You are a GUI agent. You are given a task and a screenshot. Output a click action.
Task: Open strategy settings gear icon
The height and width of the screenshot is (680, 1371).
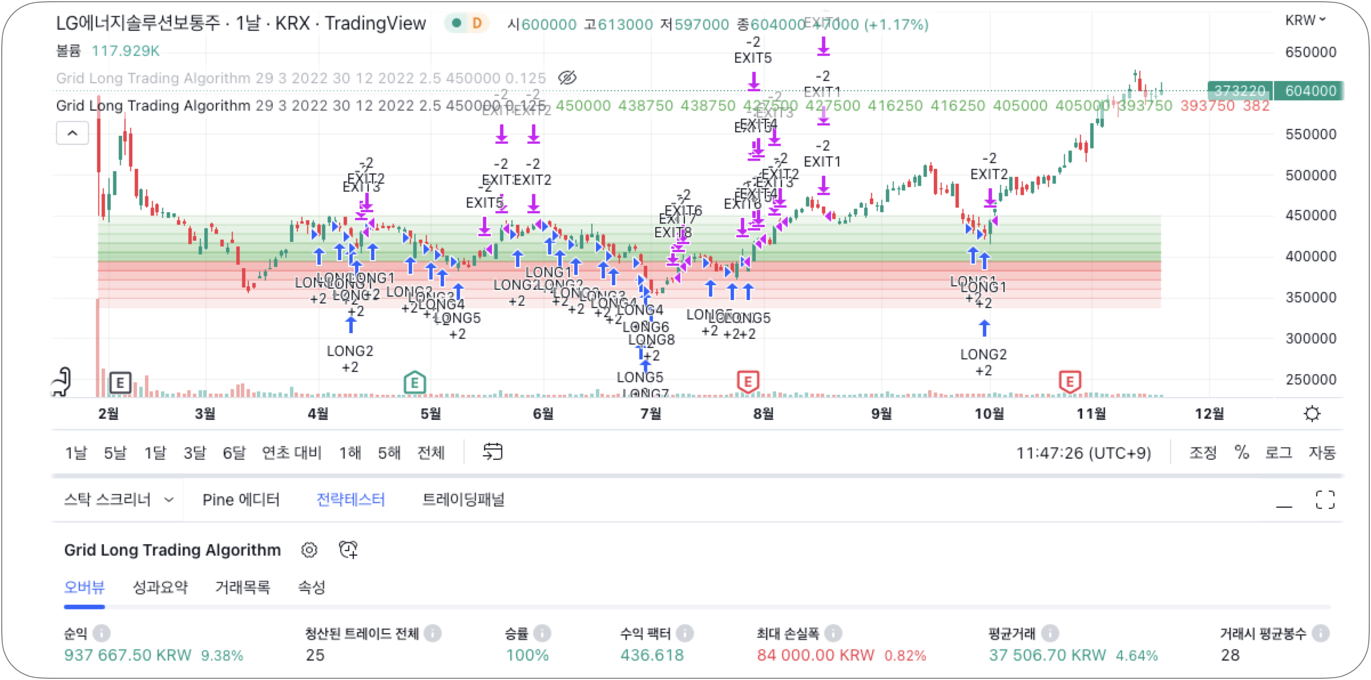pyautogui.click(x=309, y=550)
